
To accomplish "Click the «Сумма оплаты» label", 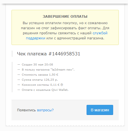I will tap(32, 80).
